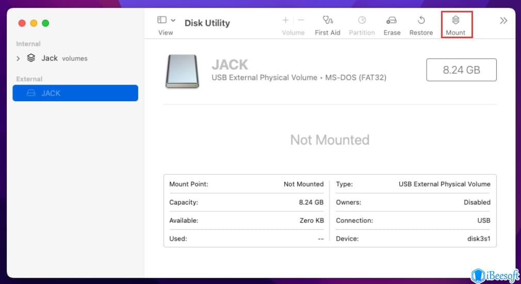Select the JACK external drive in sidebar
This screenshot has height=284, width=521.
click(x=75, y=93)
